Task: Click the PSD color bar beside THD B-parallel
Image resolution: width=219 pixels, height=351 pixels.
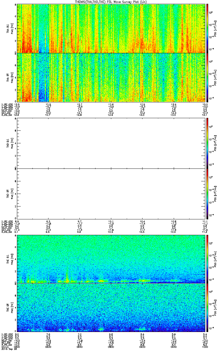Action: click(208, 193)
